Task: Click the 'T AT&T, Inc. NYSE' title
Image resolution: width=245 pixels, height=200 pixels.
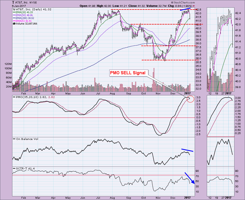Action: [x=24, y=2]
